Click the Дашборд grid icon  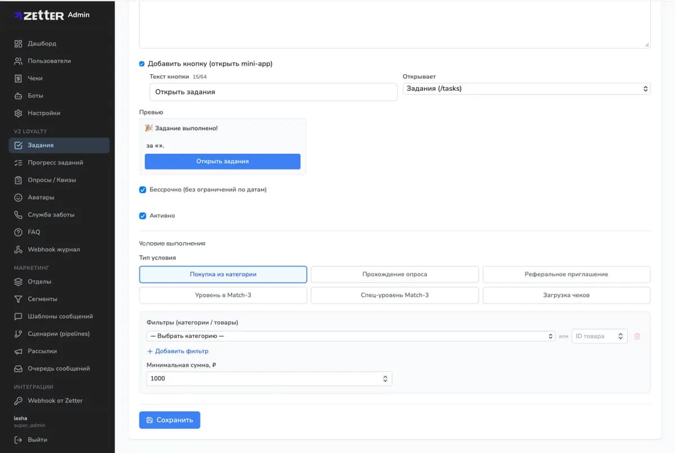[18, 43]
